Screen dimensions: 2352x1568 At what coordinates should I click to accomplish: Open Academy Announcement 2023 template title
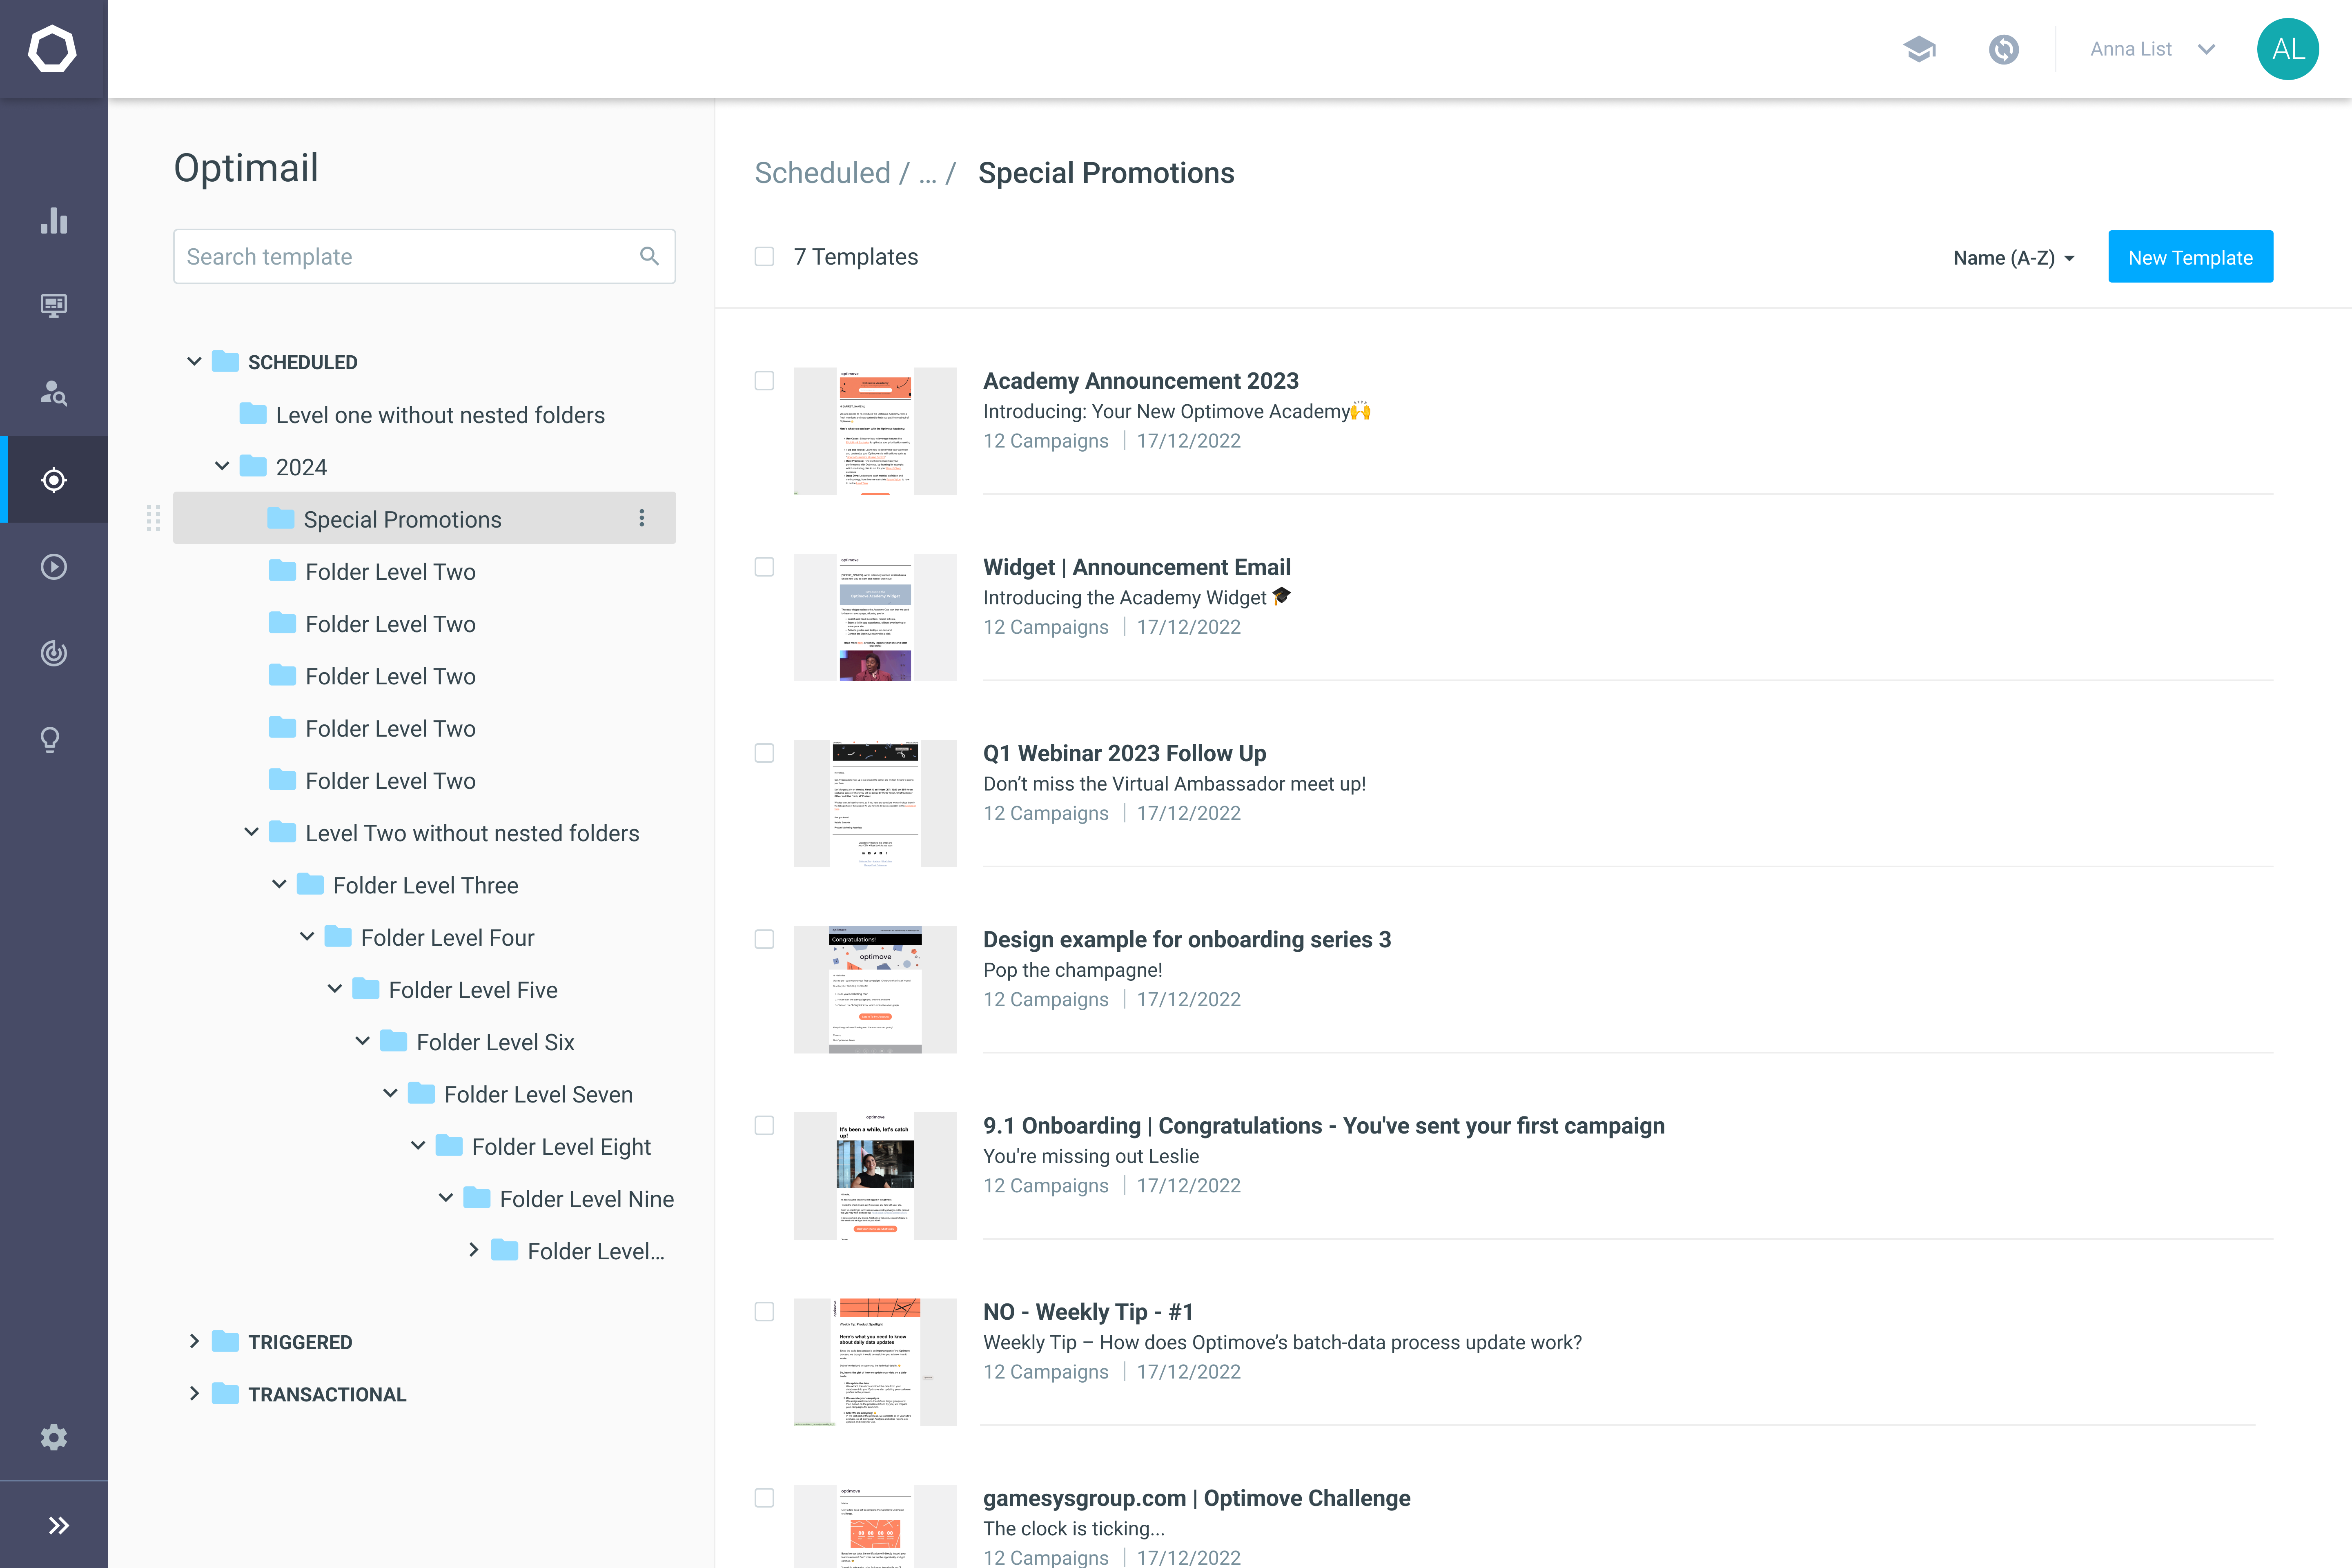(1140, 381)
